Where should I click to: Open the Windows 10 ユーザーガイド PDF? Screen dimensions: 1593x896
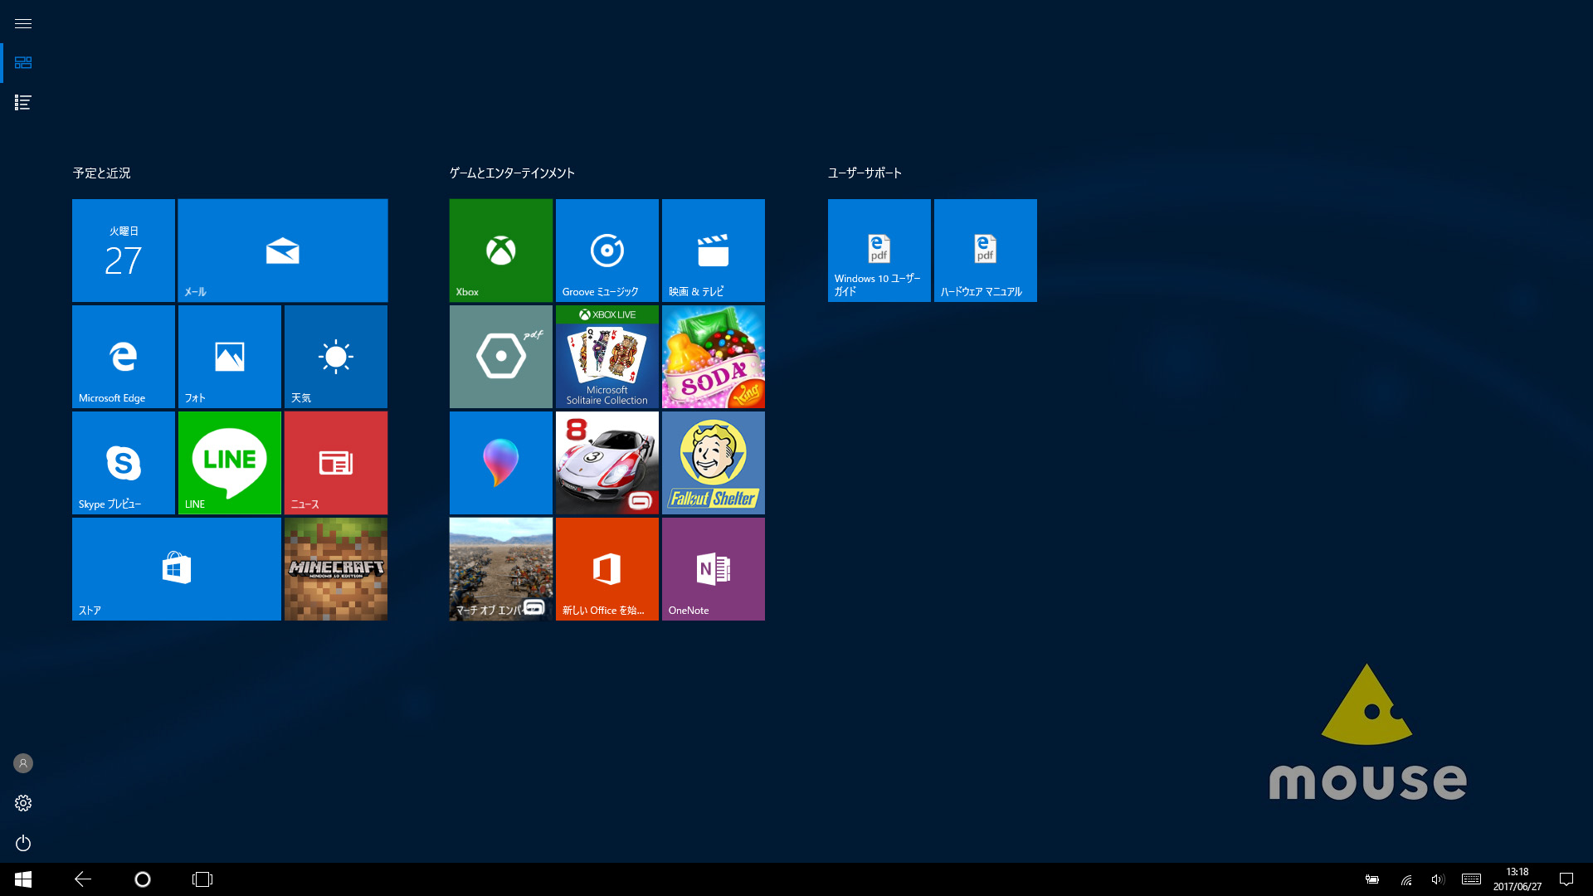pos(879,249)
